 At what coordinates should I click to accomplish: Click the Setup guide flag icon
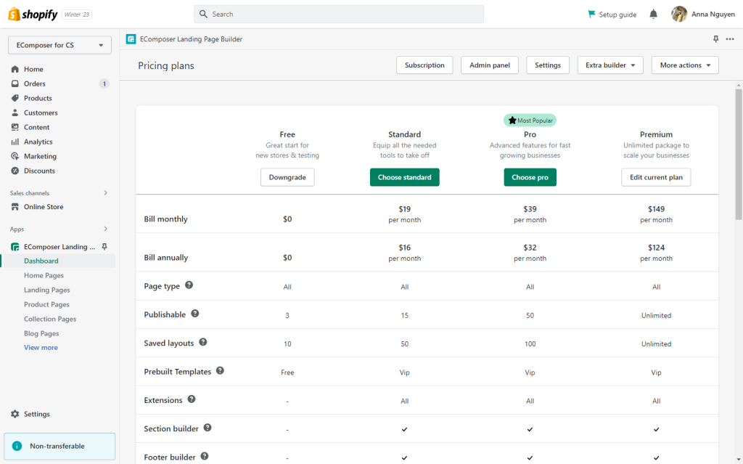coord(591,15)
